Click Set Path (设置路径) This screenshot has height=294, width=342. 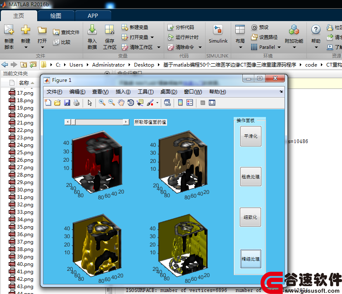point(264,37)
